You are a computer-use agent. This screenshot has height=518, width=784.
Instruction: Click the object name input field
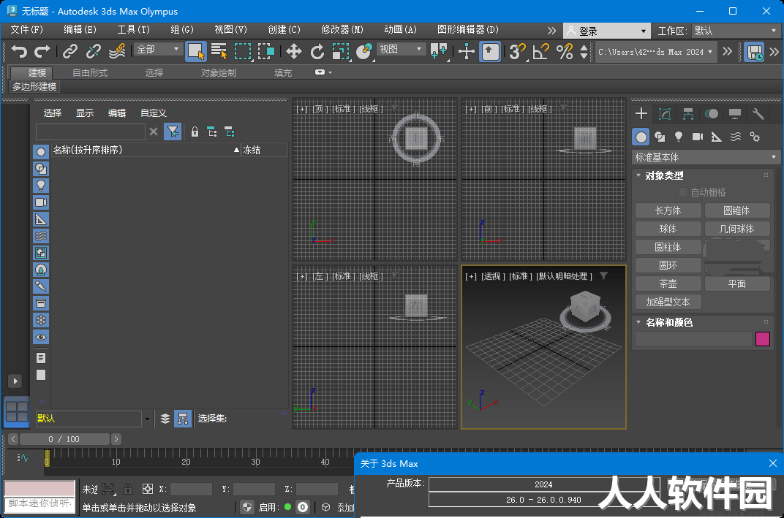(693, 339)
